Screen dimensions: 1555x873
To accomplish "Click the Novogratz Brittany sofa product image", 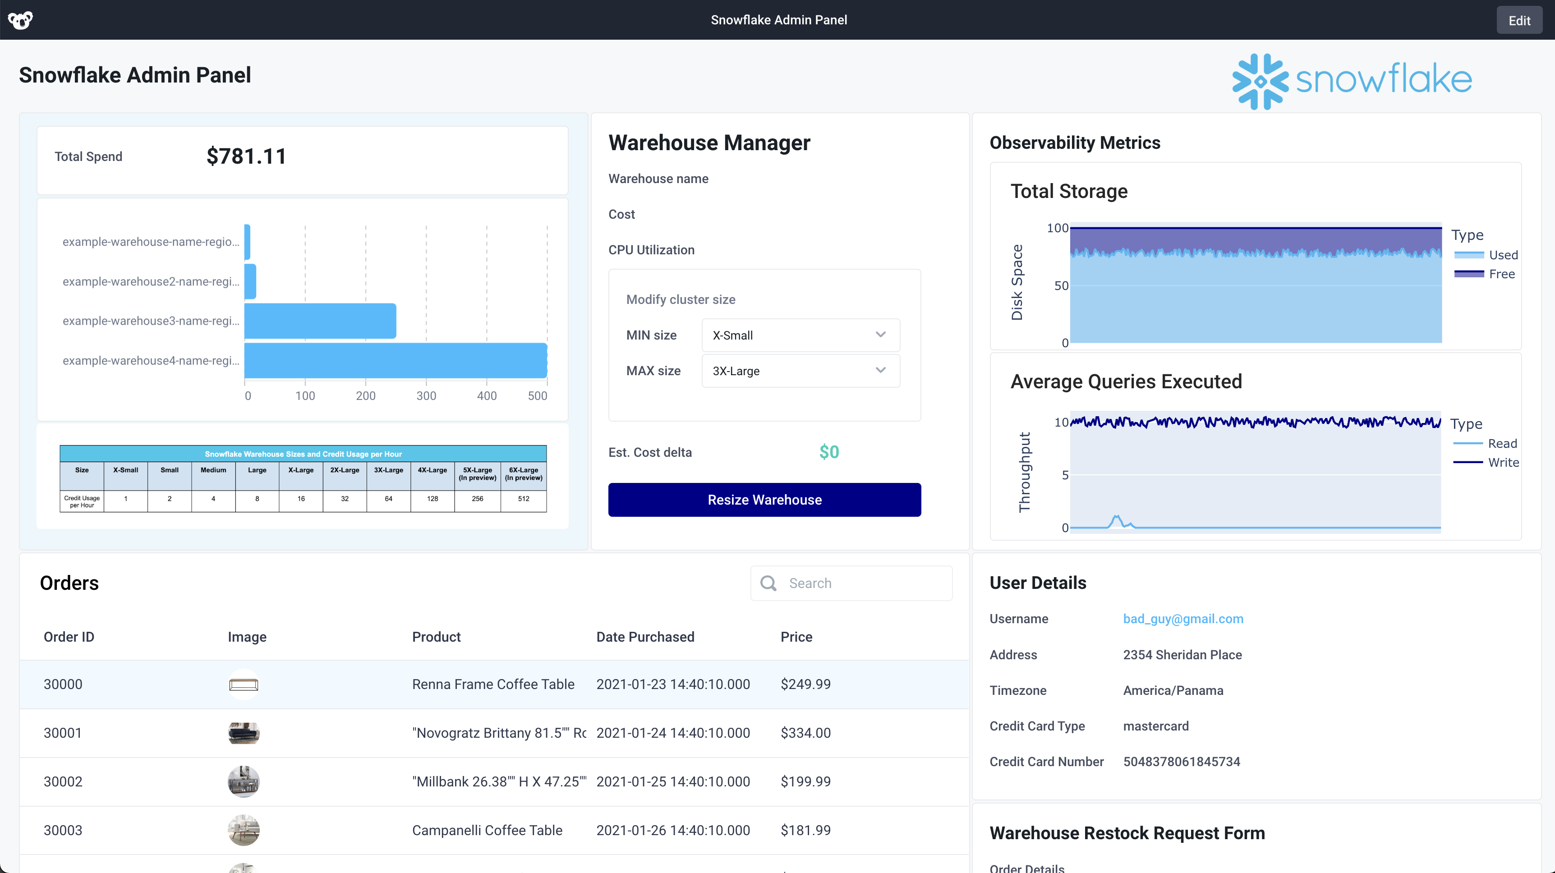I will [x=243, y=733].
